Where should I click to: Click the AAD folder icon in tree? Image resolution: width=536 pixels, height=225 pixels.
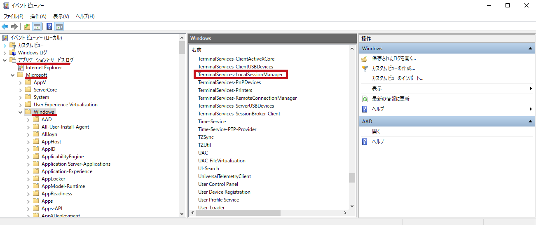[x=36, y=120]
